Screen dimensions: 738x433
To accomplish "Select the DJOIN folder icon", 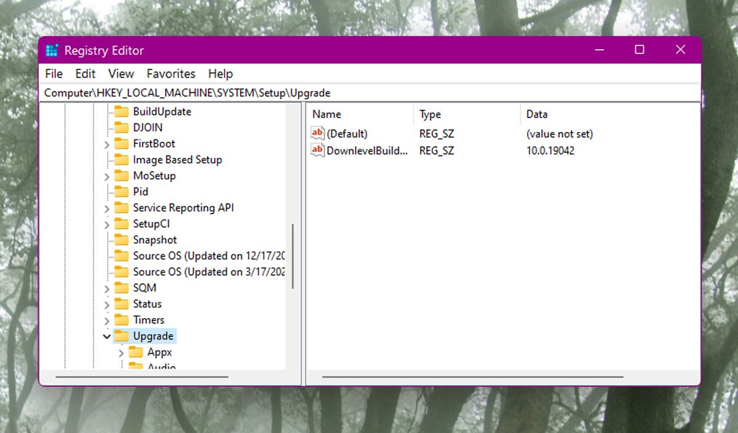I will [121, 128].
